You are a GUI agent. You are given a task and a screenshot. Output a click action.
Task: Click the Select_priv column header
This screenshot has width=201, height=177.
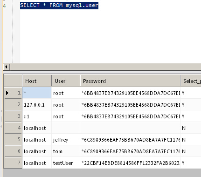click(x=191, y=81)
